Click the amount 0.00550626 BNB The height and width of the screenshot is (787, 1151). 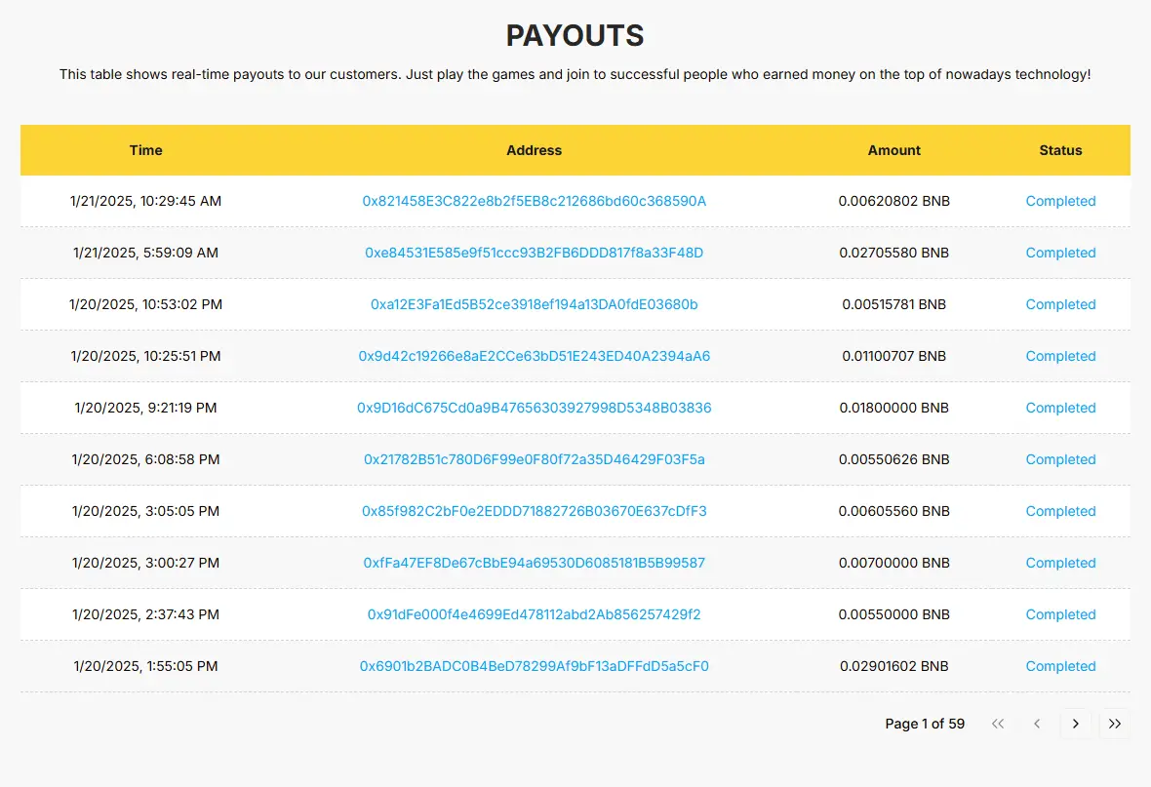coord(894,459)
